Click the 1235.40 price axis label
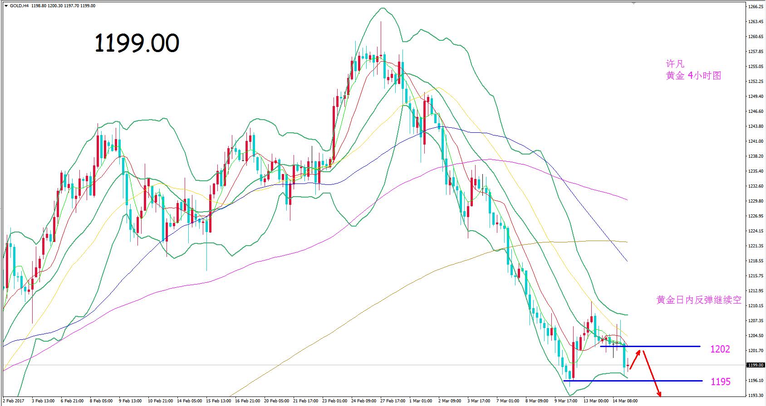Viewport: 766px width, 406px height. pos(756,171)
